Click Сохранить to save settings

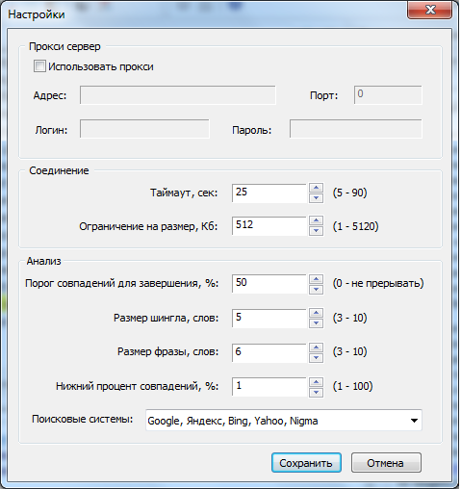coord(306,463)
